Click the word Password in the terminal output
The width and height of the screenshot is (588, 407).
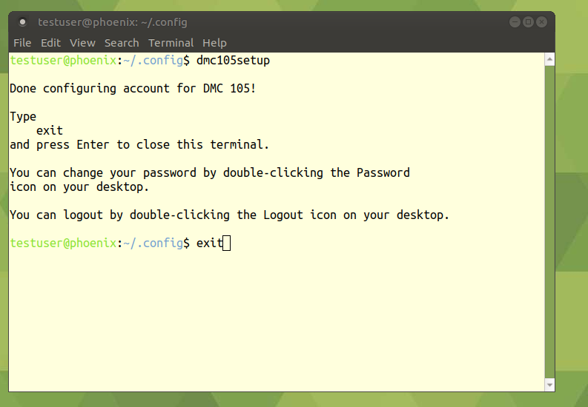tap(383, 173)
